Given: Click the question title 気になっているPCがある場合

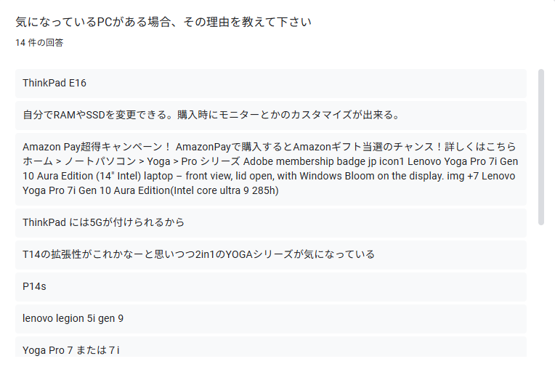Looking at the screenshot, I should pos(163,22).
